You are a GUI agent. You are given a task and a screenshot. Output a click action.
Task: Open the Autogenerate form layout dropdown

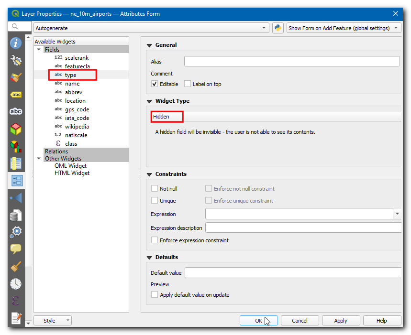151,28
